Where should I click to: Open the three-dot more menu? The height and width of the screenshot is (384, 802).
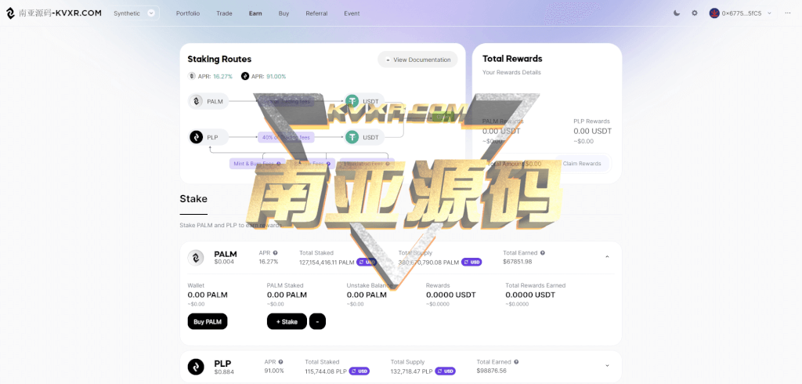[788, 13]
